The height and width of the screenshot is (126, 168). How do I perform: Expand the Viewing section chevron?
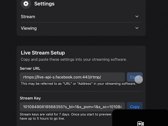point(137,28)
